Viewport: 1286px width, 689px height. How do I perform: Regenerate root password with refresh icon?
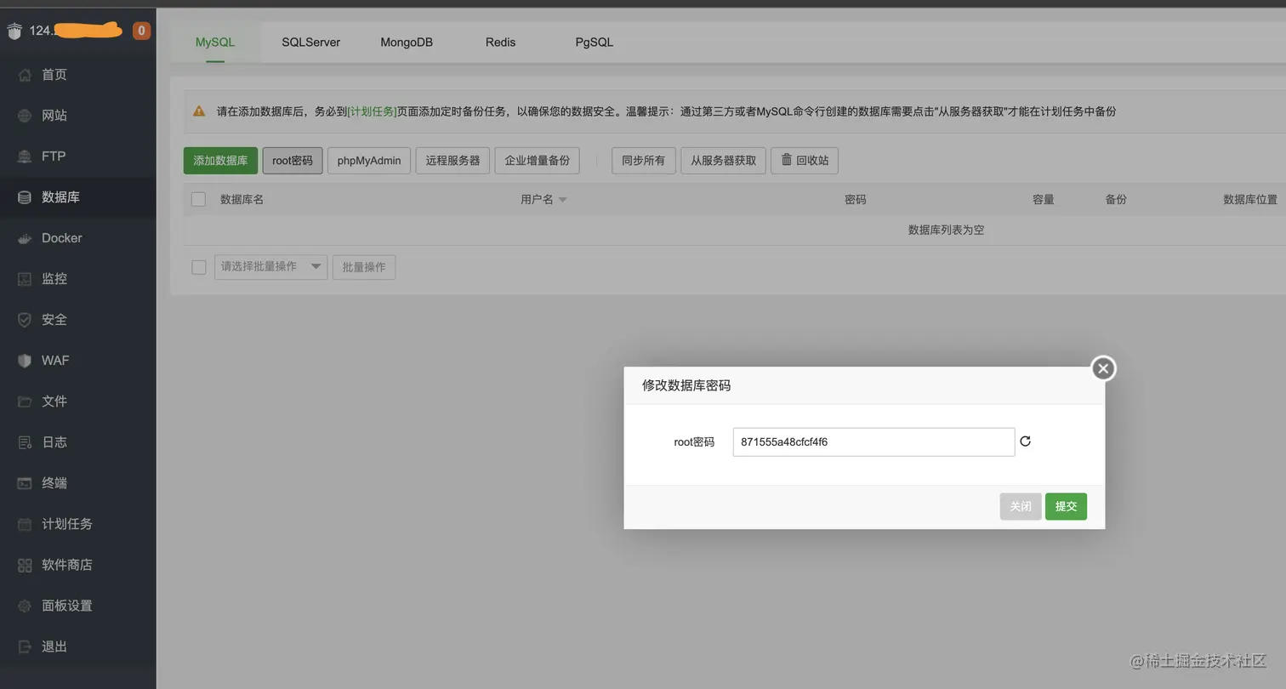tap(1025, 441)
